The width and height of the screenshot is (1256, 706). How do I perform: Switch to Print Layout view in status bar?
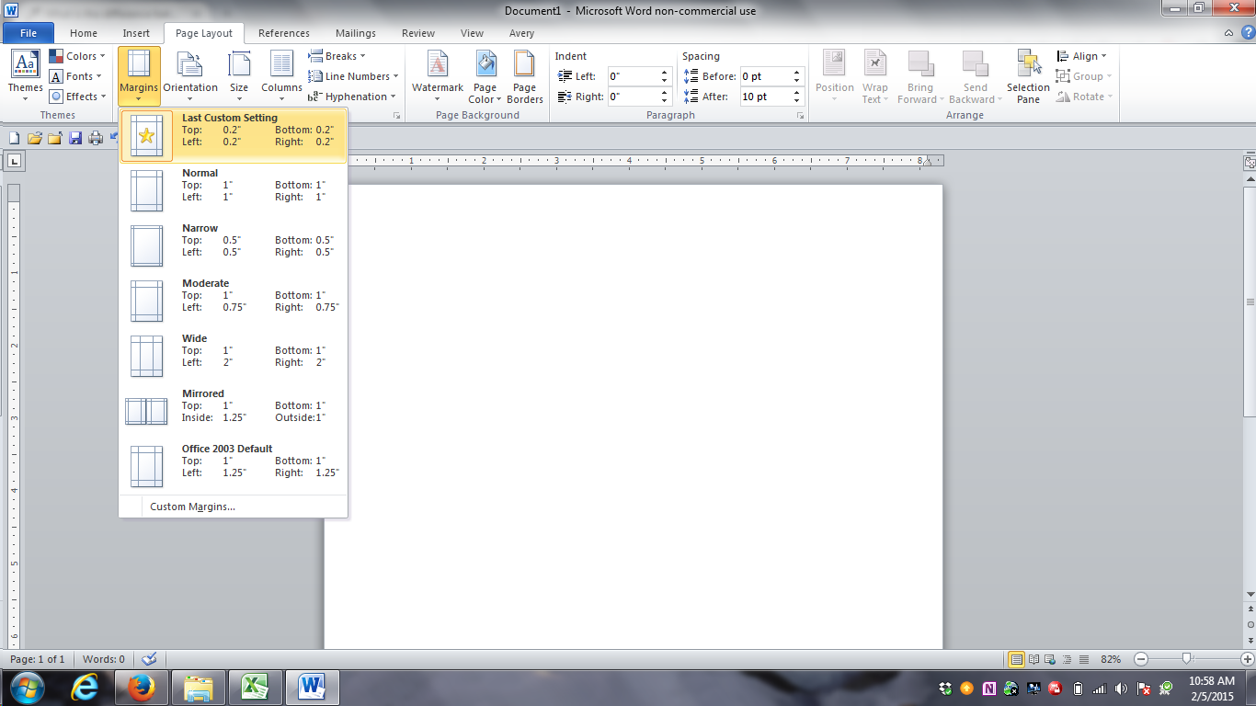tap(1016, 659)
